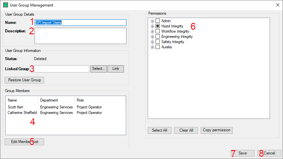
Task: Click the Linked Group text field
Action: coord(61,69)
